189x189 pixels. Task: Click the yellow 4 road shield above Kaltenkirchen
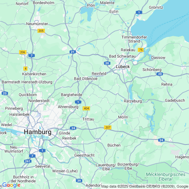[25, 69]
